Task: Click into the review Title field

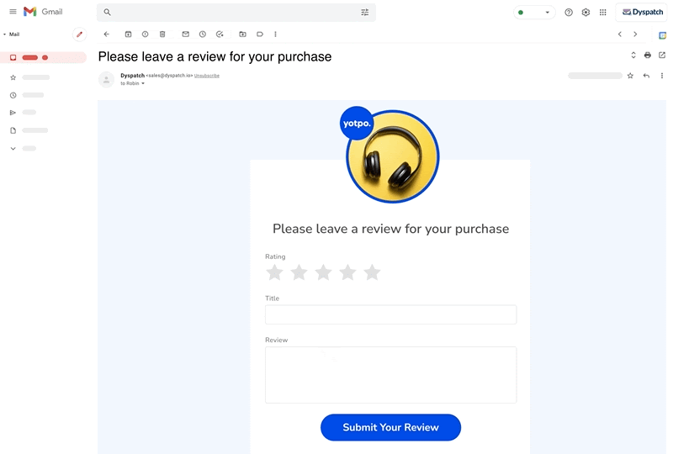Action: tap(390, 314)
